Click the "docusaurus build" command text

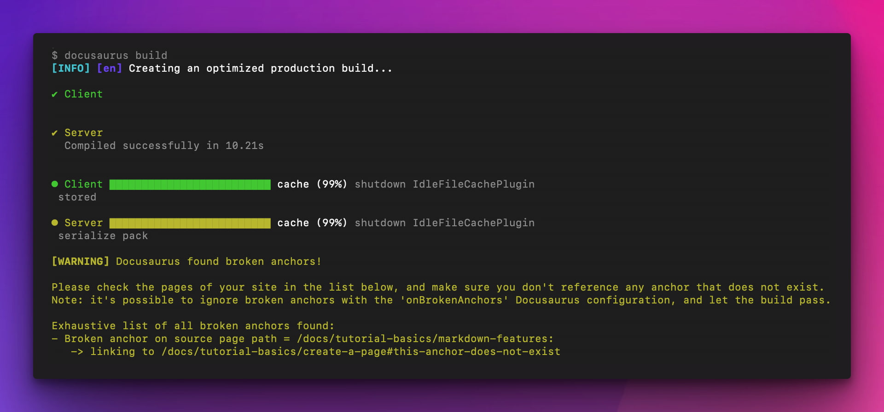click(x=116, y=56)
